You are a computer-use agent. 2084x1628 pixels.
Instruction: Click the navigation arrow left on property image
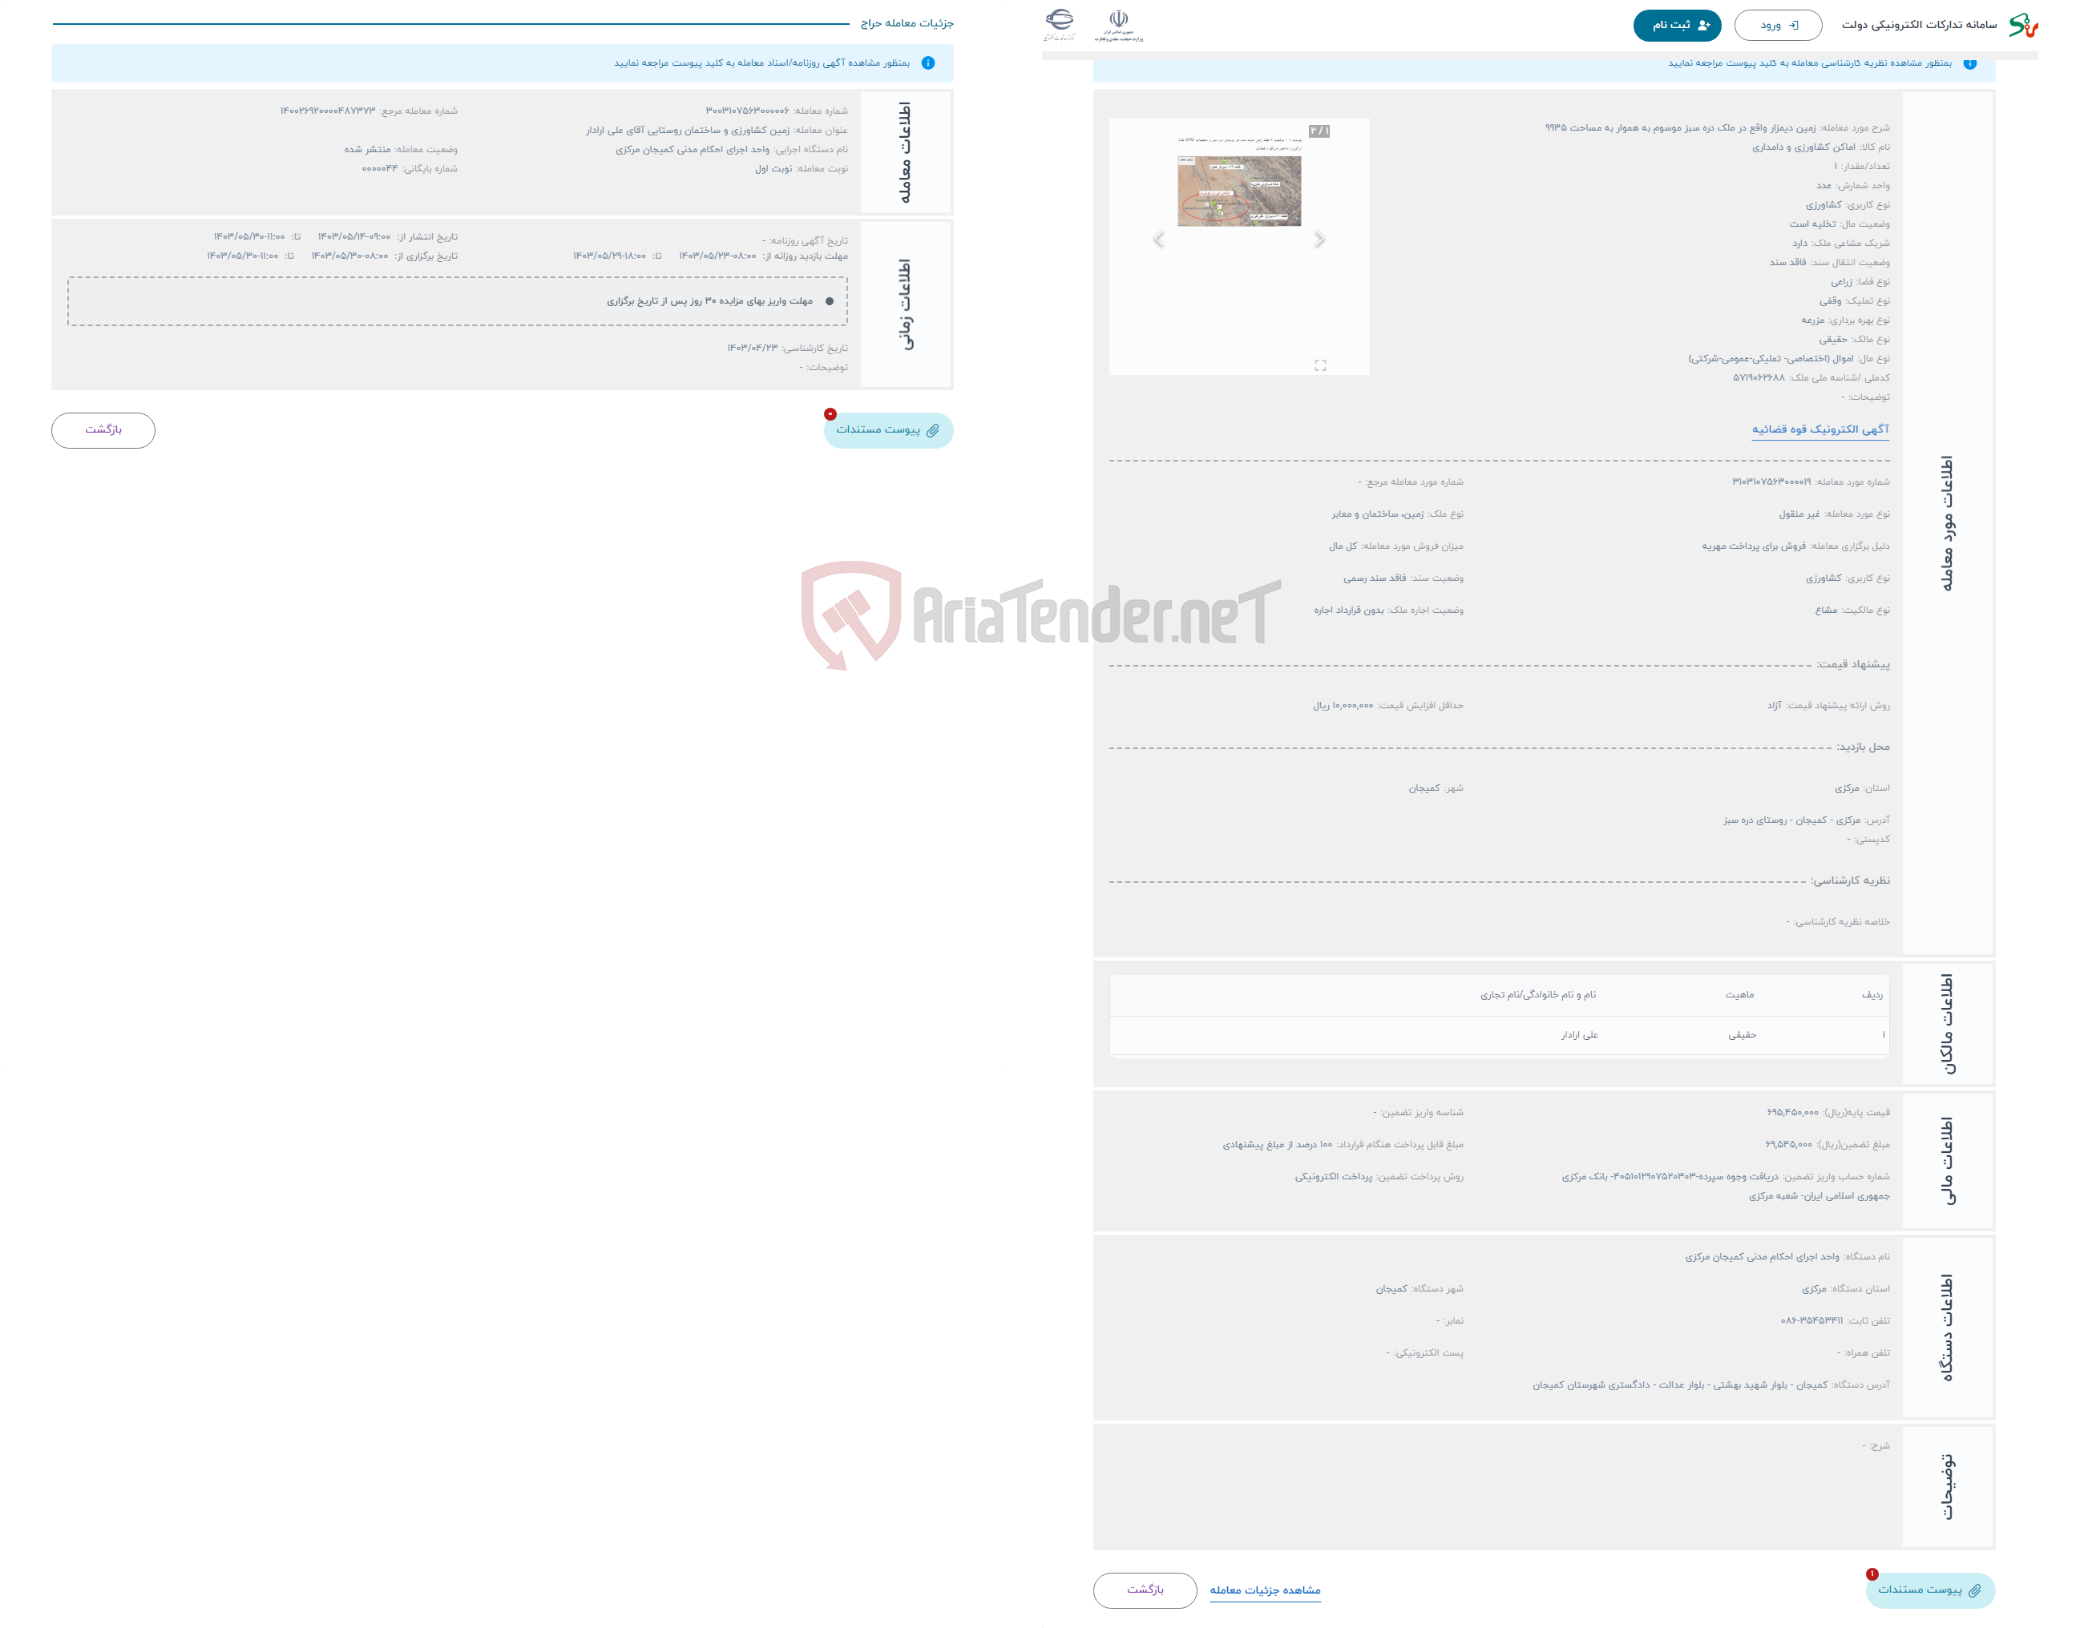click(x=1159, y=239)
